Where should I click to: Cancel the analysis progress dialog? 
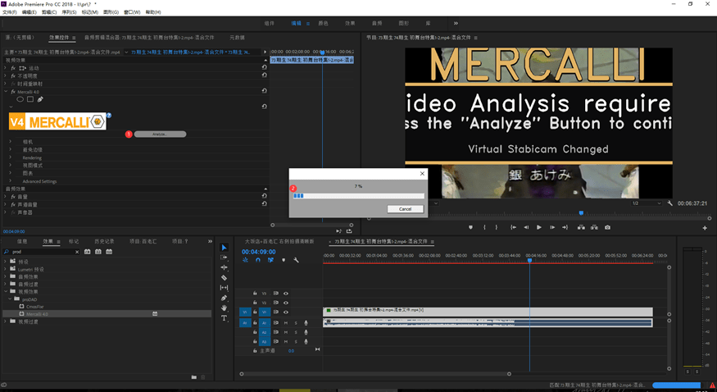tap(405, 209)
